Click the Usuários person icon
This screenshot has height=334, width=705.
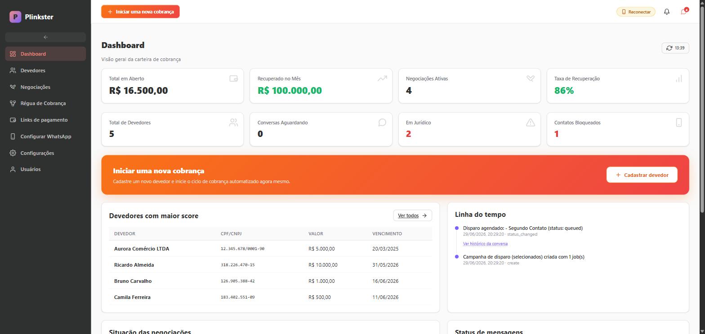[13, 169]
